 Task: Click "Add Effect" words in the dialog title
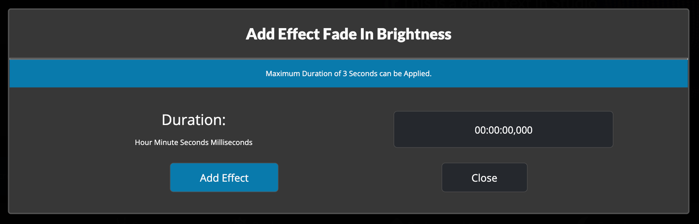tap(283, 34)
